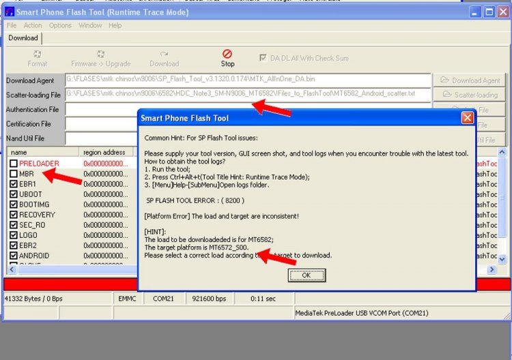512x360 pixels.
Task: Toggle DA DL All With Check Sum
Action: point(263,58)
